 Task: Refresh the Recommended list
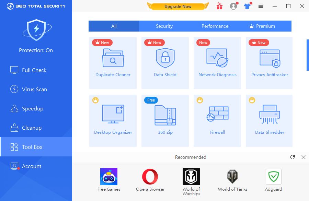coord(293,157)
